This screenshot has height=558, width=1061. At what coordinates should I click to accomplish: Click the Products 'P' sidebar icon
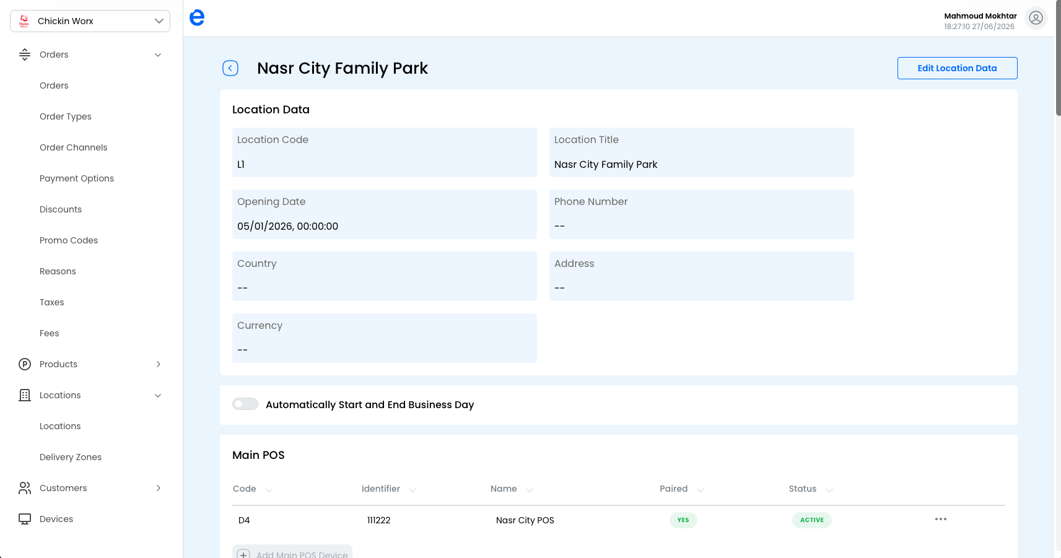(25, 364)
